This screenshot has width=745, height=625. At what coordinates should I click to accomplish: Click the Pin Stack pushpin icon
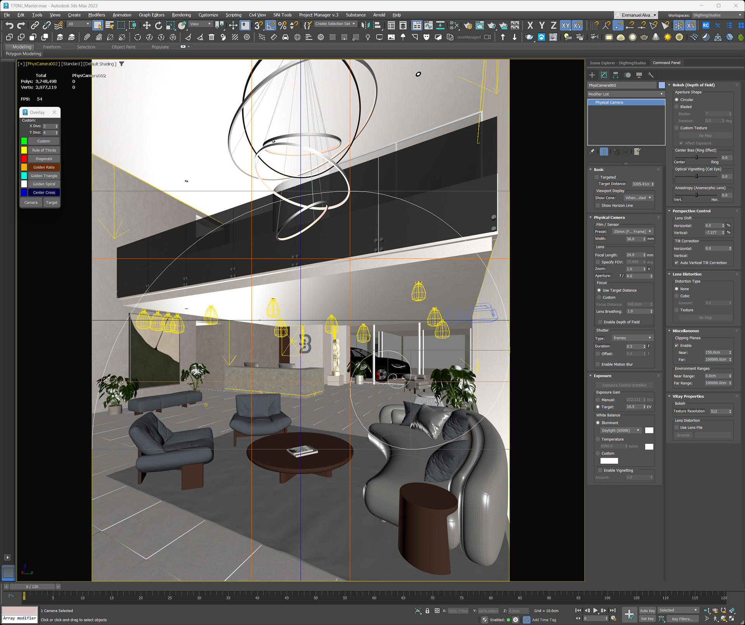coord(592,152)
